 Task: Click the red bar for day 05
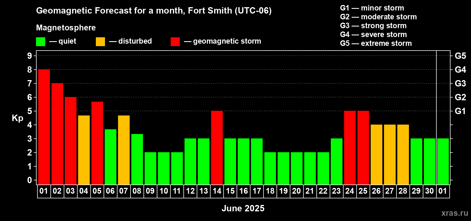[97, 143]
